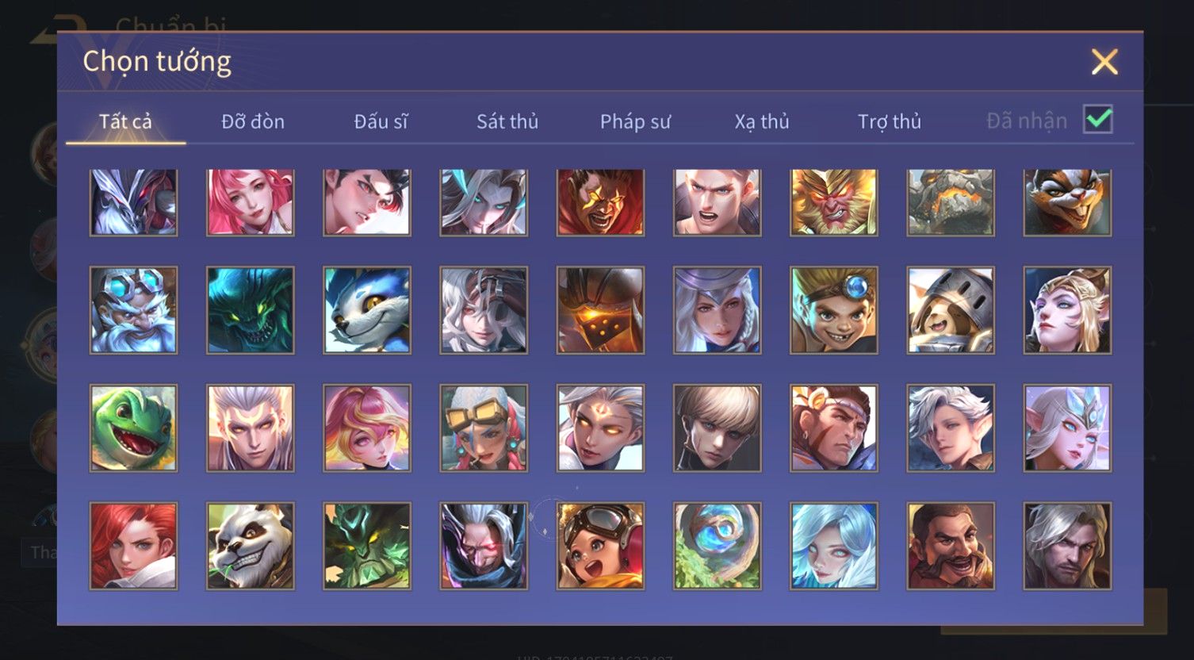Select the stone golem hero portrait
The image size is (1194, 660).
point(951,202)
